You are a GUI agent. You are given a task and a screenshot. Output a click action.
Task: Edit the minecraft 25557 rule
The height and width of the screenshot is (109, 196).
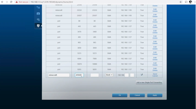(x=155, y=15)
